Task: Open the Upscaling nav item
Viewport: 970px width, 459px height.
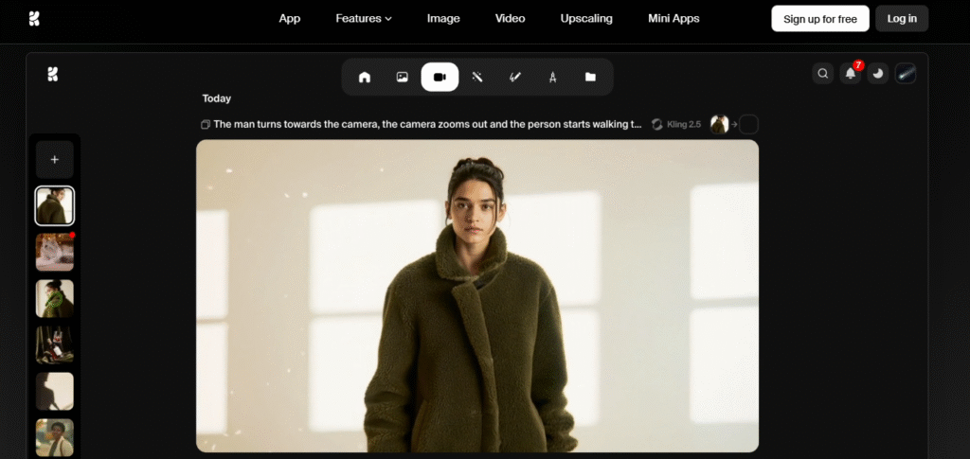Action: [x=586, y=18]
